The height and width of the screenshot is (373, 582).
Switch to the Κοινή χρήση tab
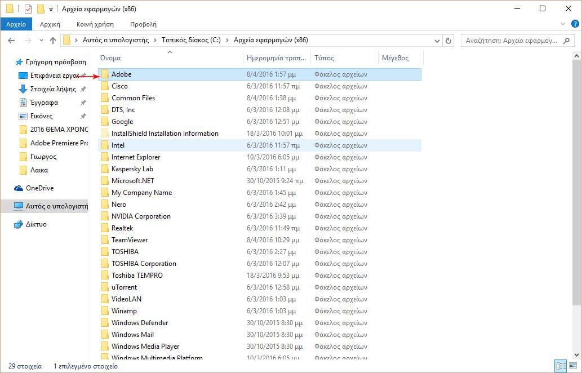(x=95, y=24)
